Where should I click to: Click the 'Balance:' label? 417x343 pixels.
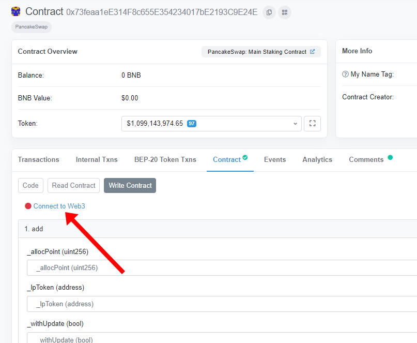31,76
